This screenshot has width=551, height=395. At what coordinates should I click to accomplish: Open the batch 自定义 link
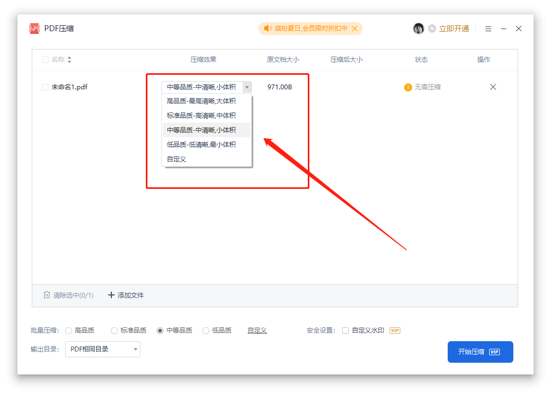pyautogui.click(x=257, y=330)
